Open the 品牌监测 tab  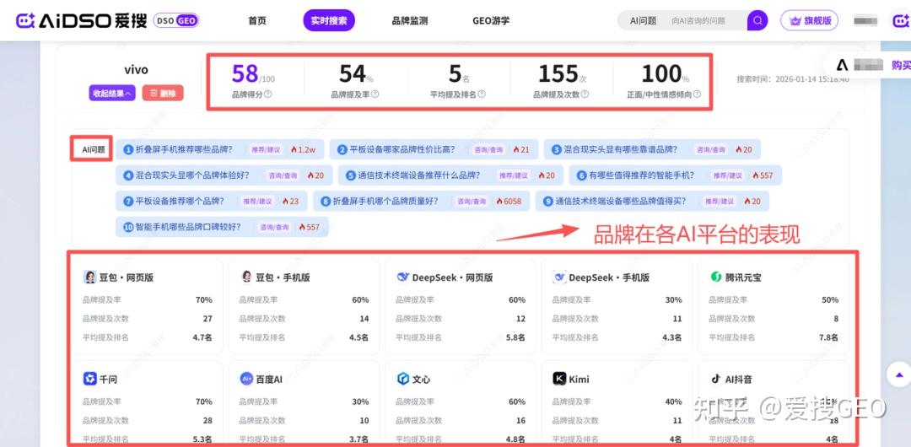click(410, 21)
